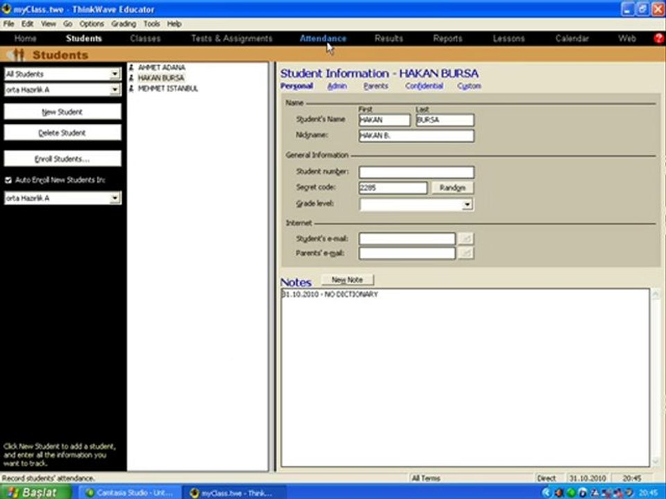The width and height of the screenshot is (666, 499).
Task: Add a note with New Note button
Action: (348, 280)
